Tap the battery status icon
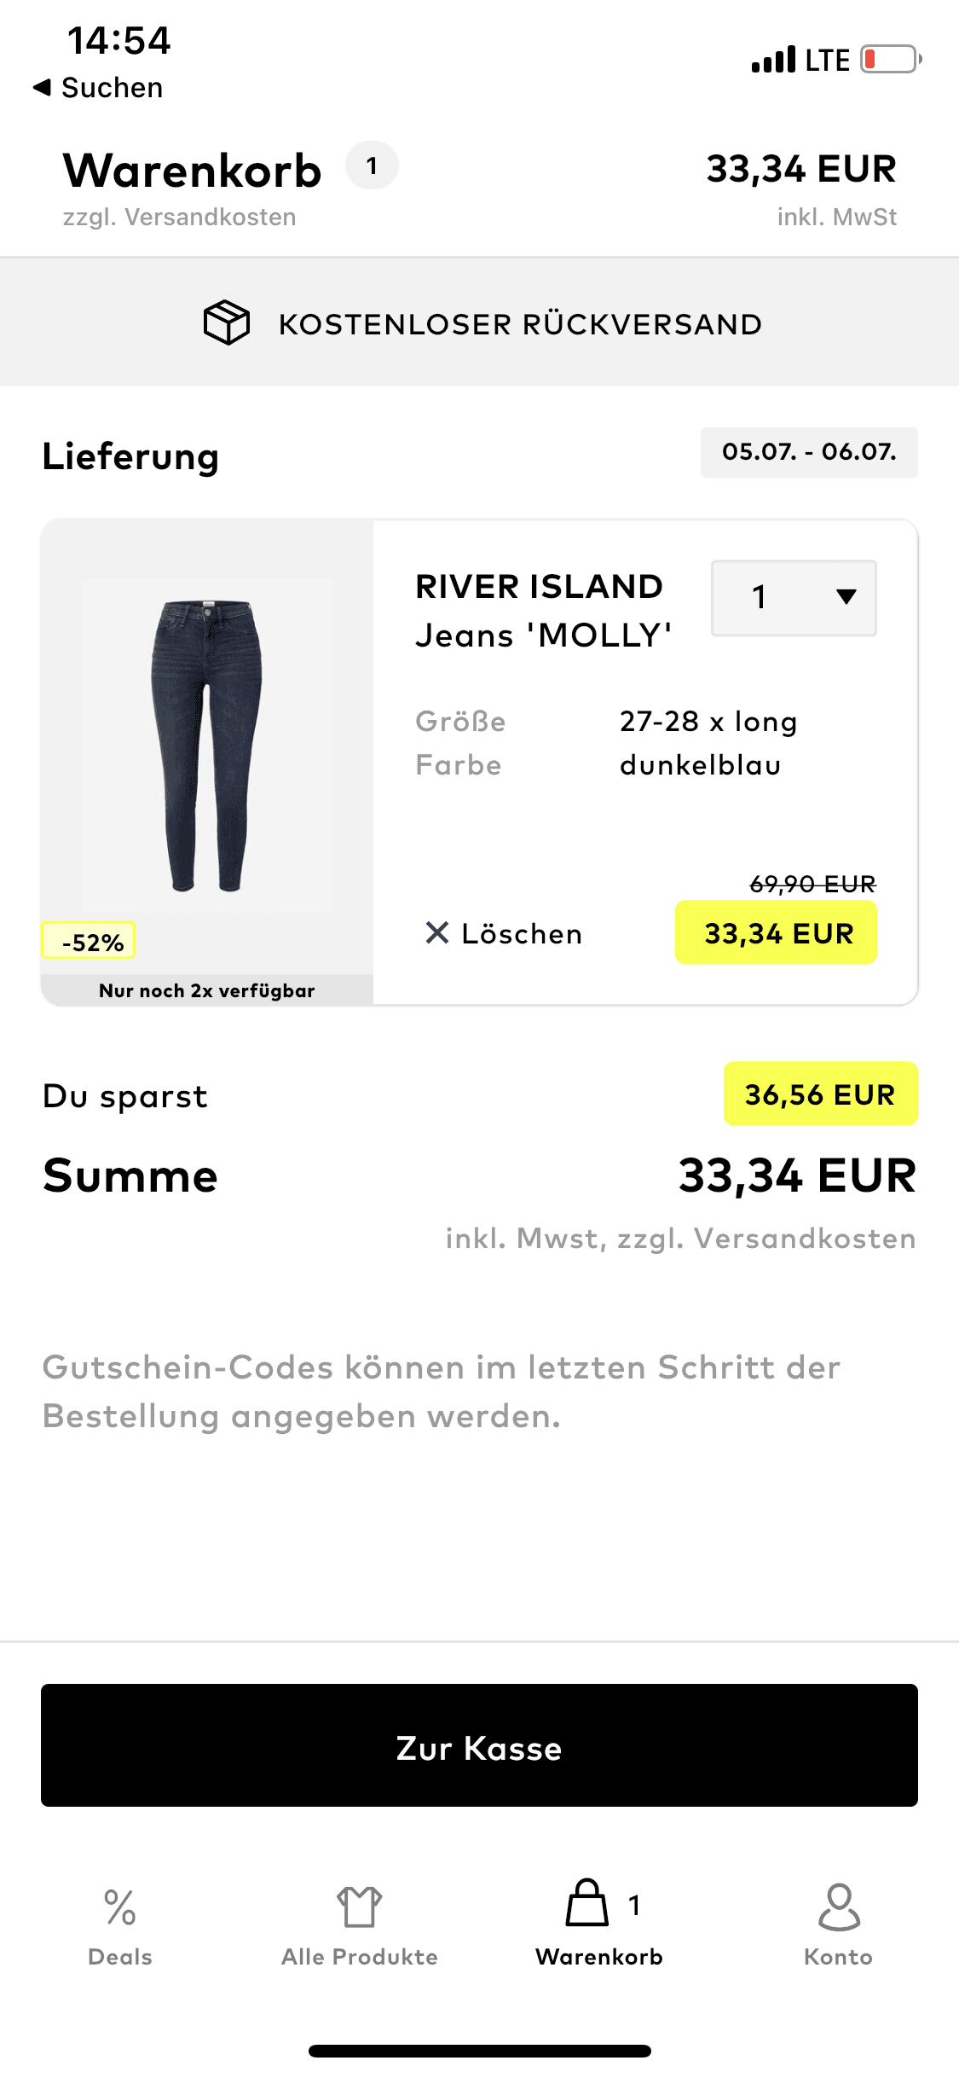Screen dimensions: 959x2078 891,60
